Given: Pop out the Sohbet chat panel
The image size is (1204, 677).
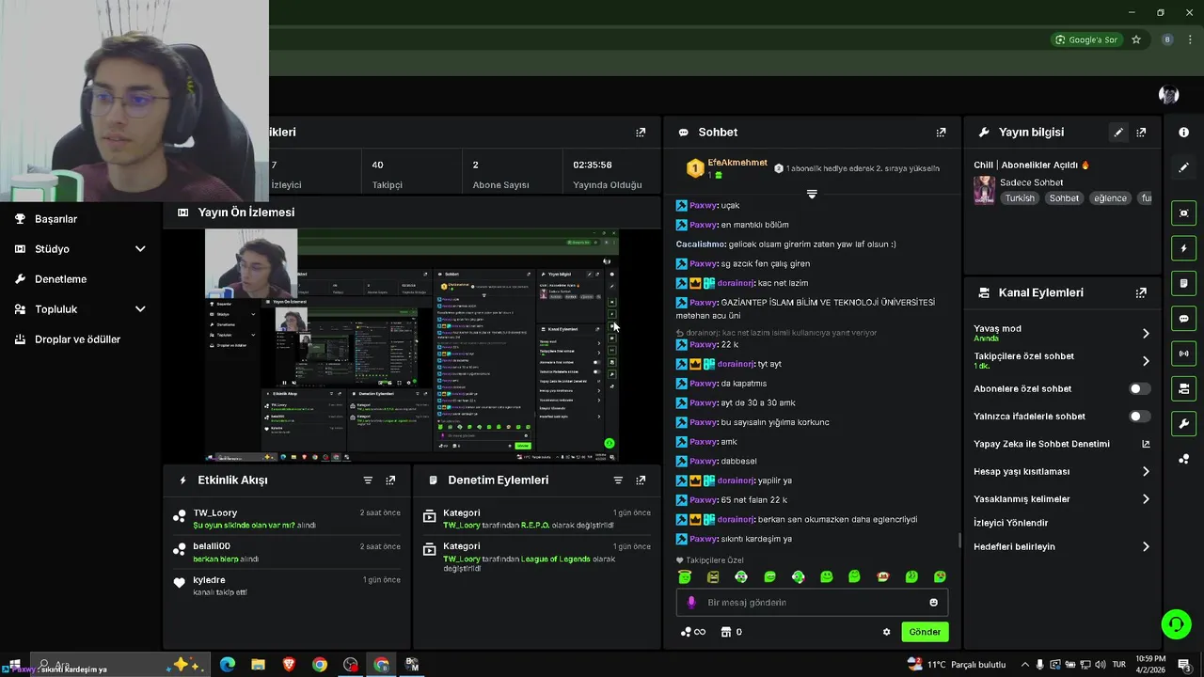Looking at the screenshot, I should click(x=941, y=133).
